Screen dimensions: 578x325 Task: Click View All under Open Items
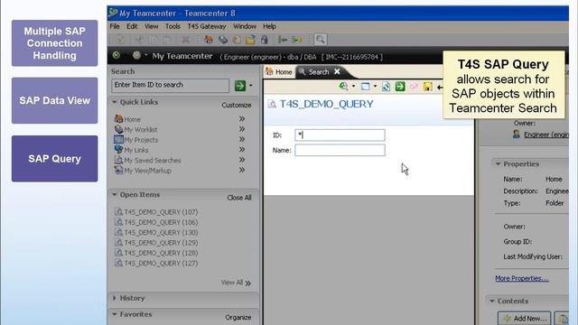[236, 283]
